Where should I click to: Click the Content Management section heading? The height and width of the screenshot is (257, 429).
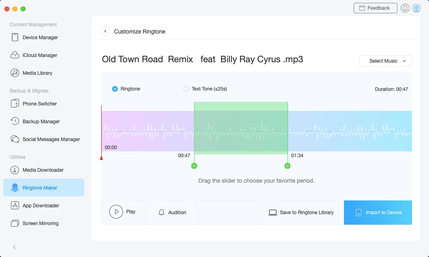point(33,25)
